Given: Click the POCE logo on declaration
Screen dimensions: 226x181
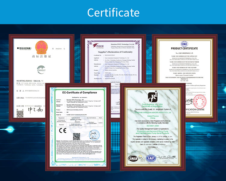Looking at the screenshot, I should [98, 46].
